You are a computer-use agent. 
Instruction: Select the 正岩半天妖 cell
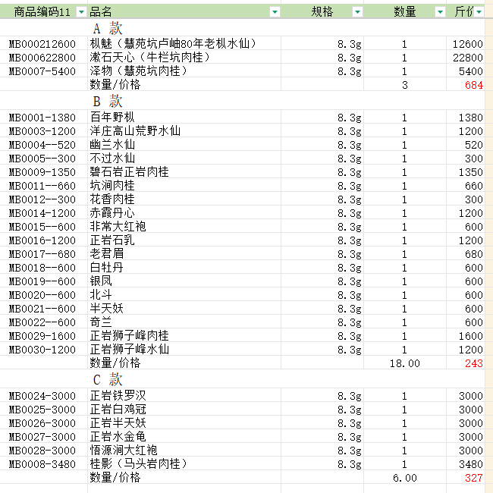pyautogui.click(x=184, y=423)
